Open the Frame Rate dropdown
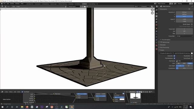194x109 pixels. 184,36
